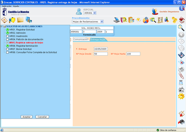Click the Nº Hoja Desde field

(101, 54)
